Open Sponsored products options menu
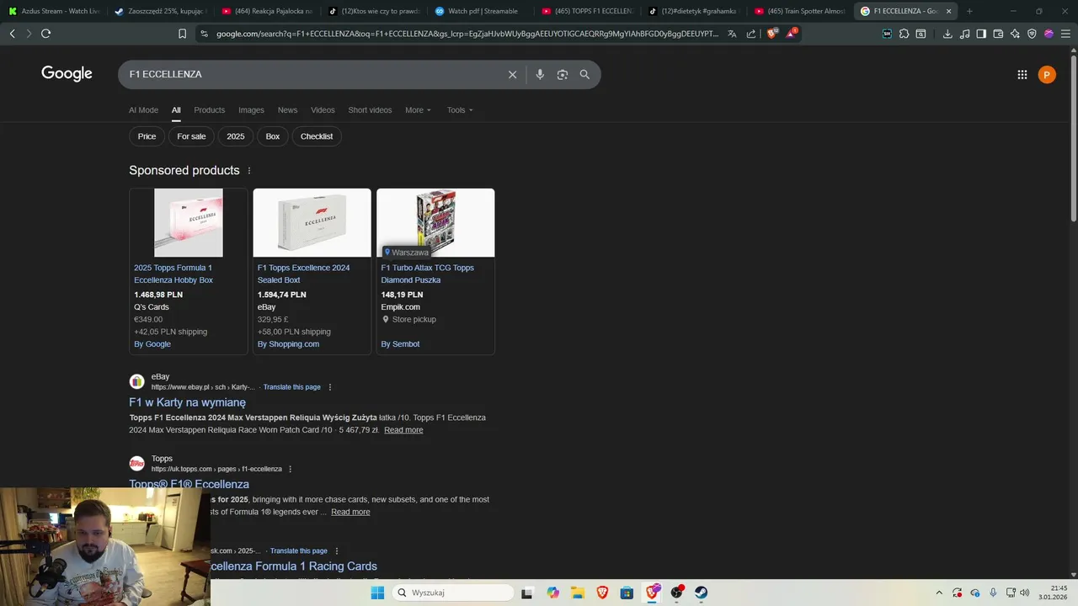 tap(249, 171)
